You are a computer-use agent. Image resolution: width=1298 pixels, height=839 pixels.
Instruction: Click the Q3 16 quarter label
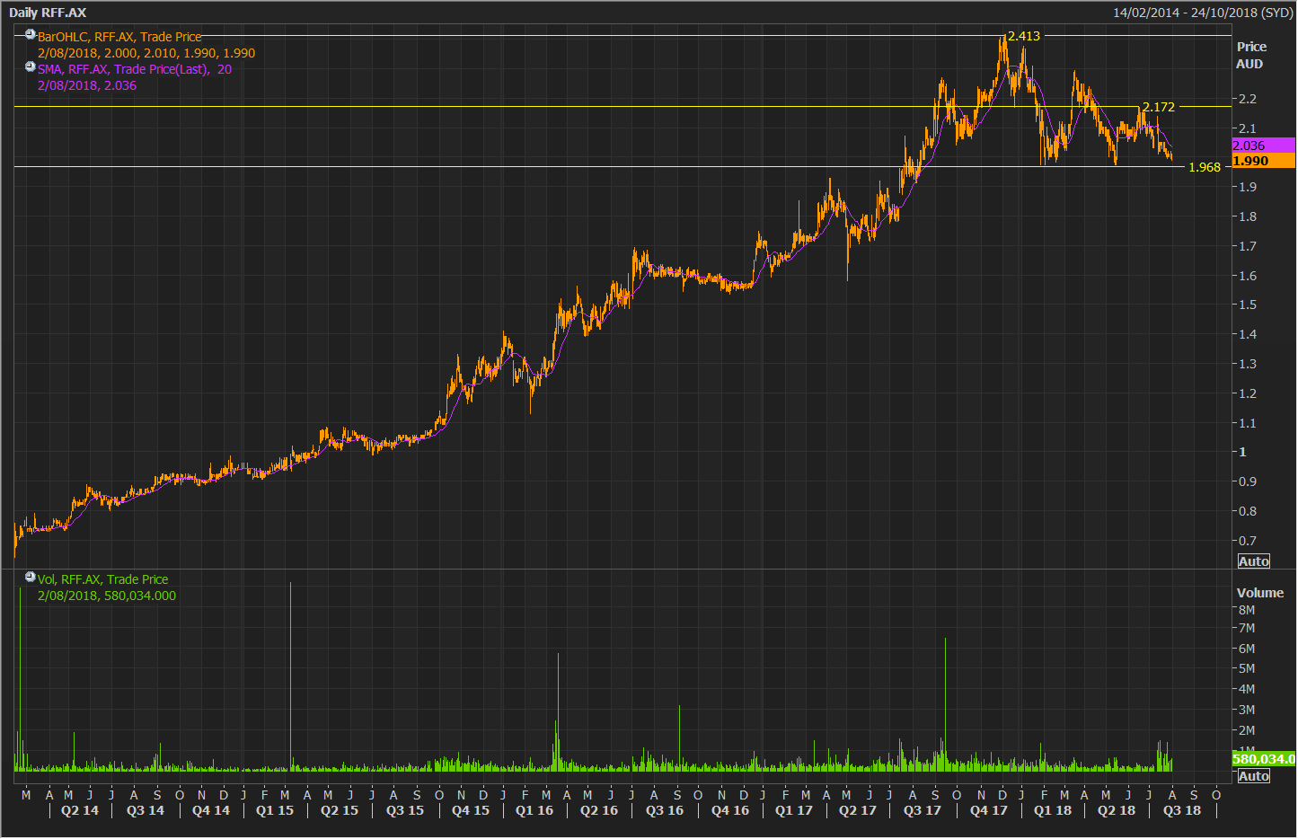pos(665,810)
